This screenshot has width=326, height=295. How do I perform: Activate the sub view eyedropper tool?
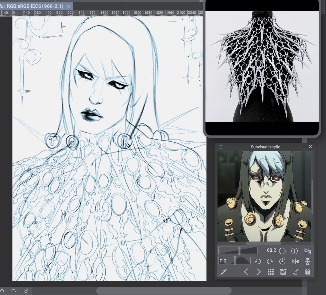[223, 272]
